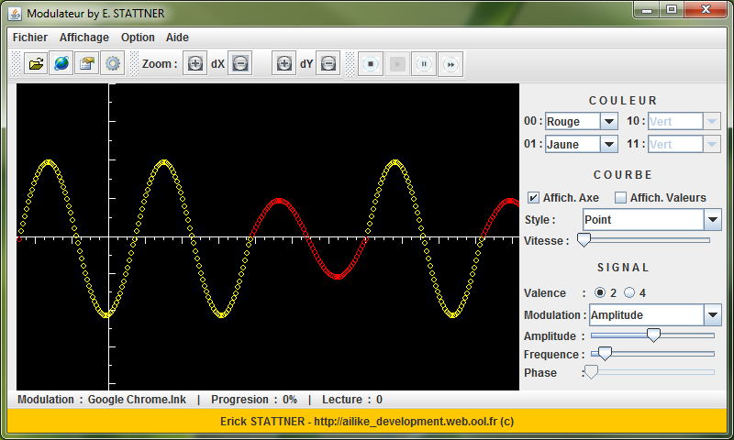Open the Affichage menu
The width and height of the screenshot is (734, 440).
pyautogui.click(x=84, y=38)
